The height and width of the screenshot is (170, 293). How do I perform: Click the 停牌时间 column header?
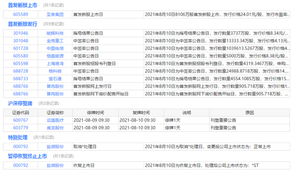[x=95, y=113]
